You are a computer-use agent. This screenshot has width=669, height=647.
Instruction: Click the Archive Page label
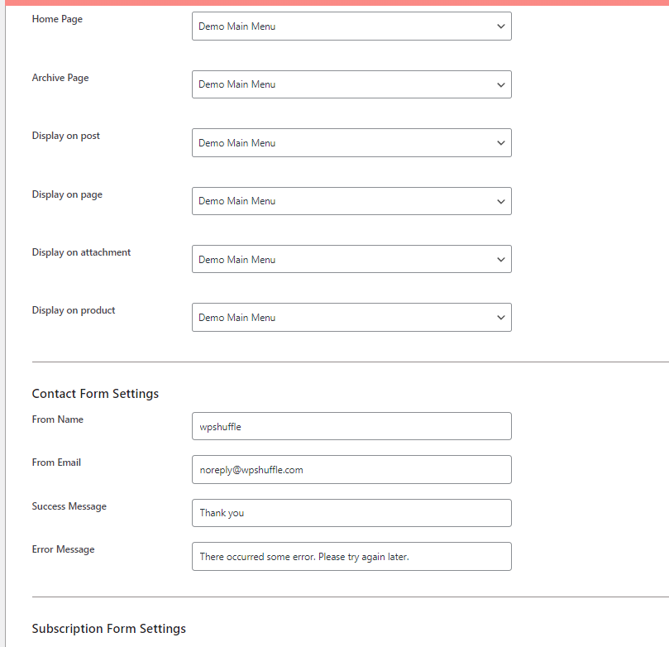point(60,78)
